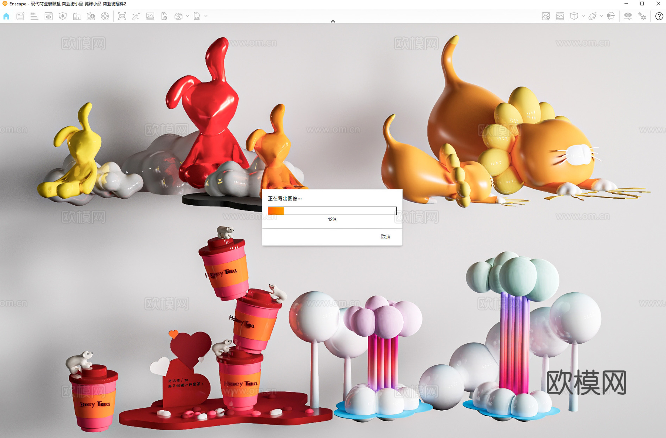
Task: Open the annotated notes list icon
Action: click(x=20, y=16)
